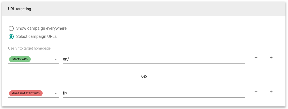Screen dimensions: 288x109
Task: Delete the "fr/" rule using minus icon
Action: point(256,92)
